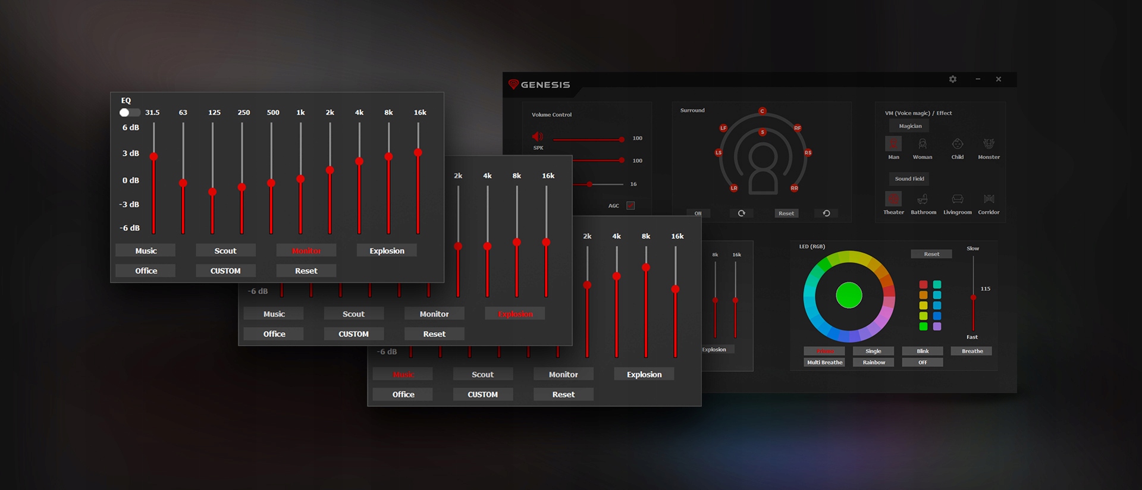Turn LED lighting OFF
1142x490 pixels.
click(923, 362)
